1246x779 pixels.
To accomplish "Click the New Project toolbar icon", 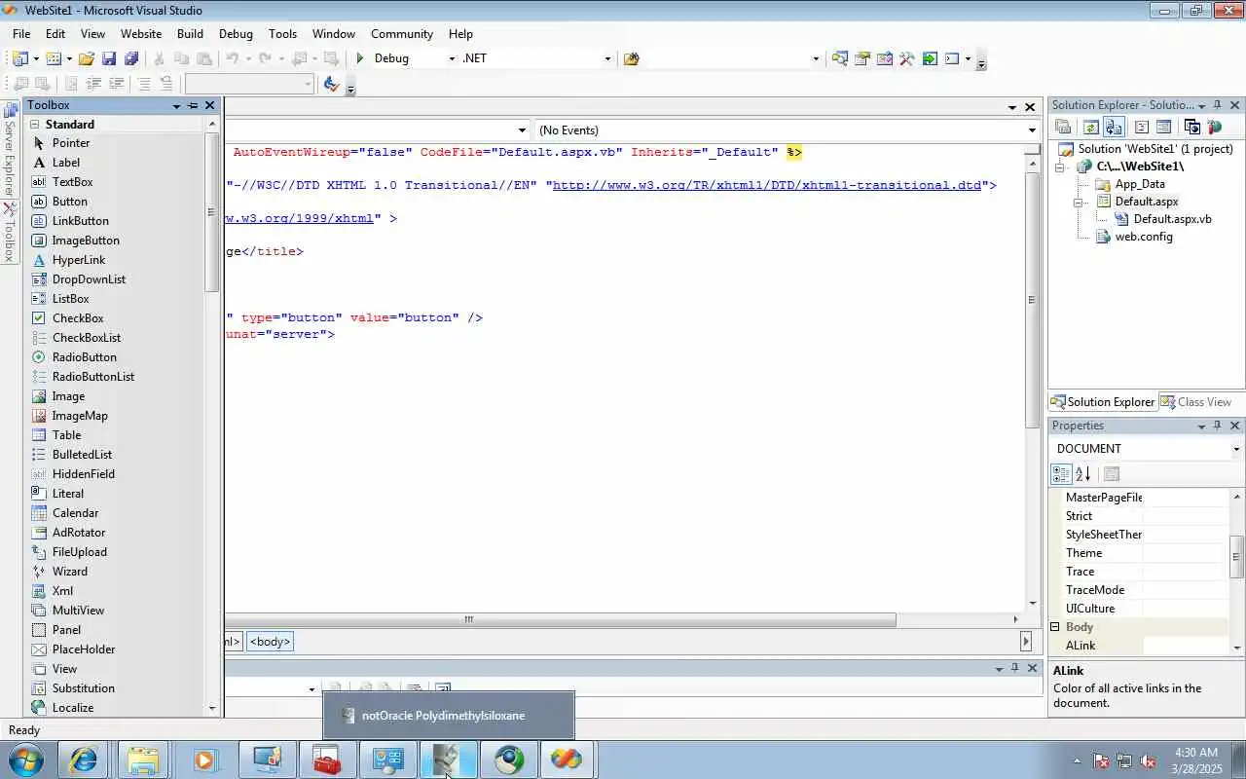I will (x=19, y=58).
